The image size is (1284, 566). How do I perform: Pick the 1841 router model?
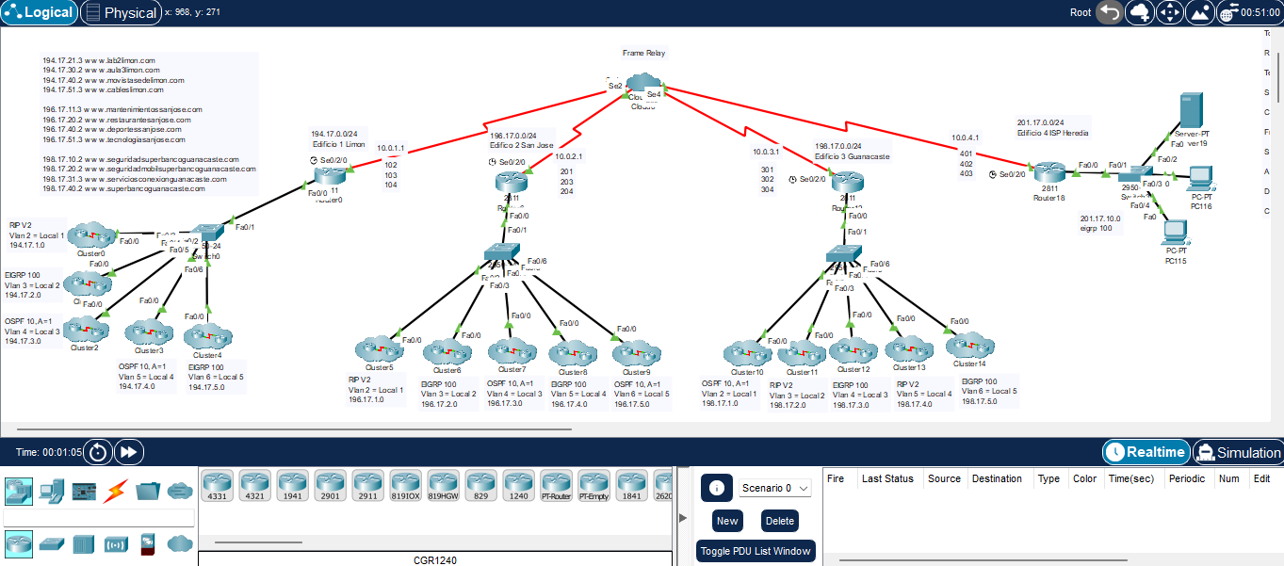[x=632, y=485]
